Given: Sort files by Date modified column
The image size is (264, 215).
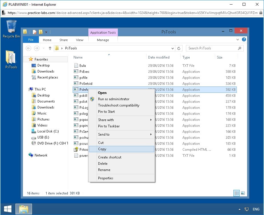Looking at the screenshot, I should click(159, 57).
